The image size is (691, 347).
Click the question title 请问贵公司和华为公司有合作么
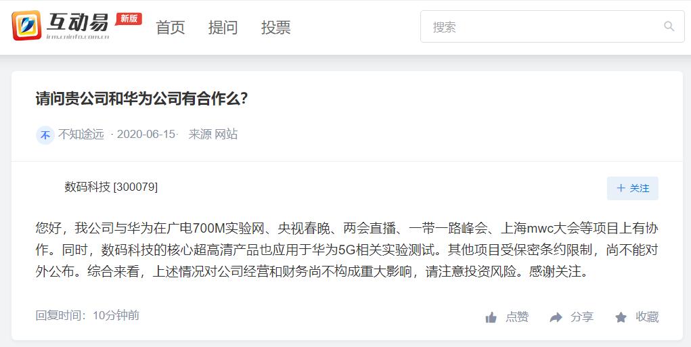click(x=141, y=99)
